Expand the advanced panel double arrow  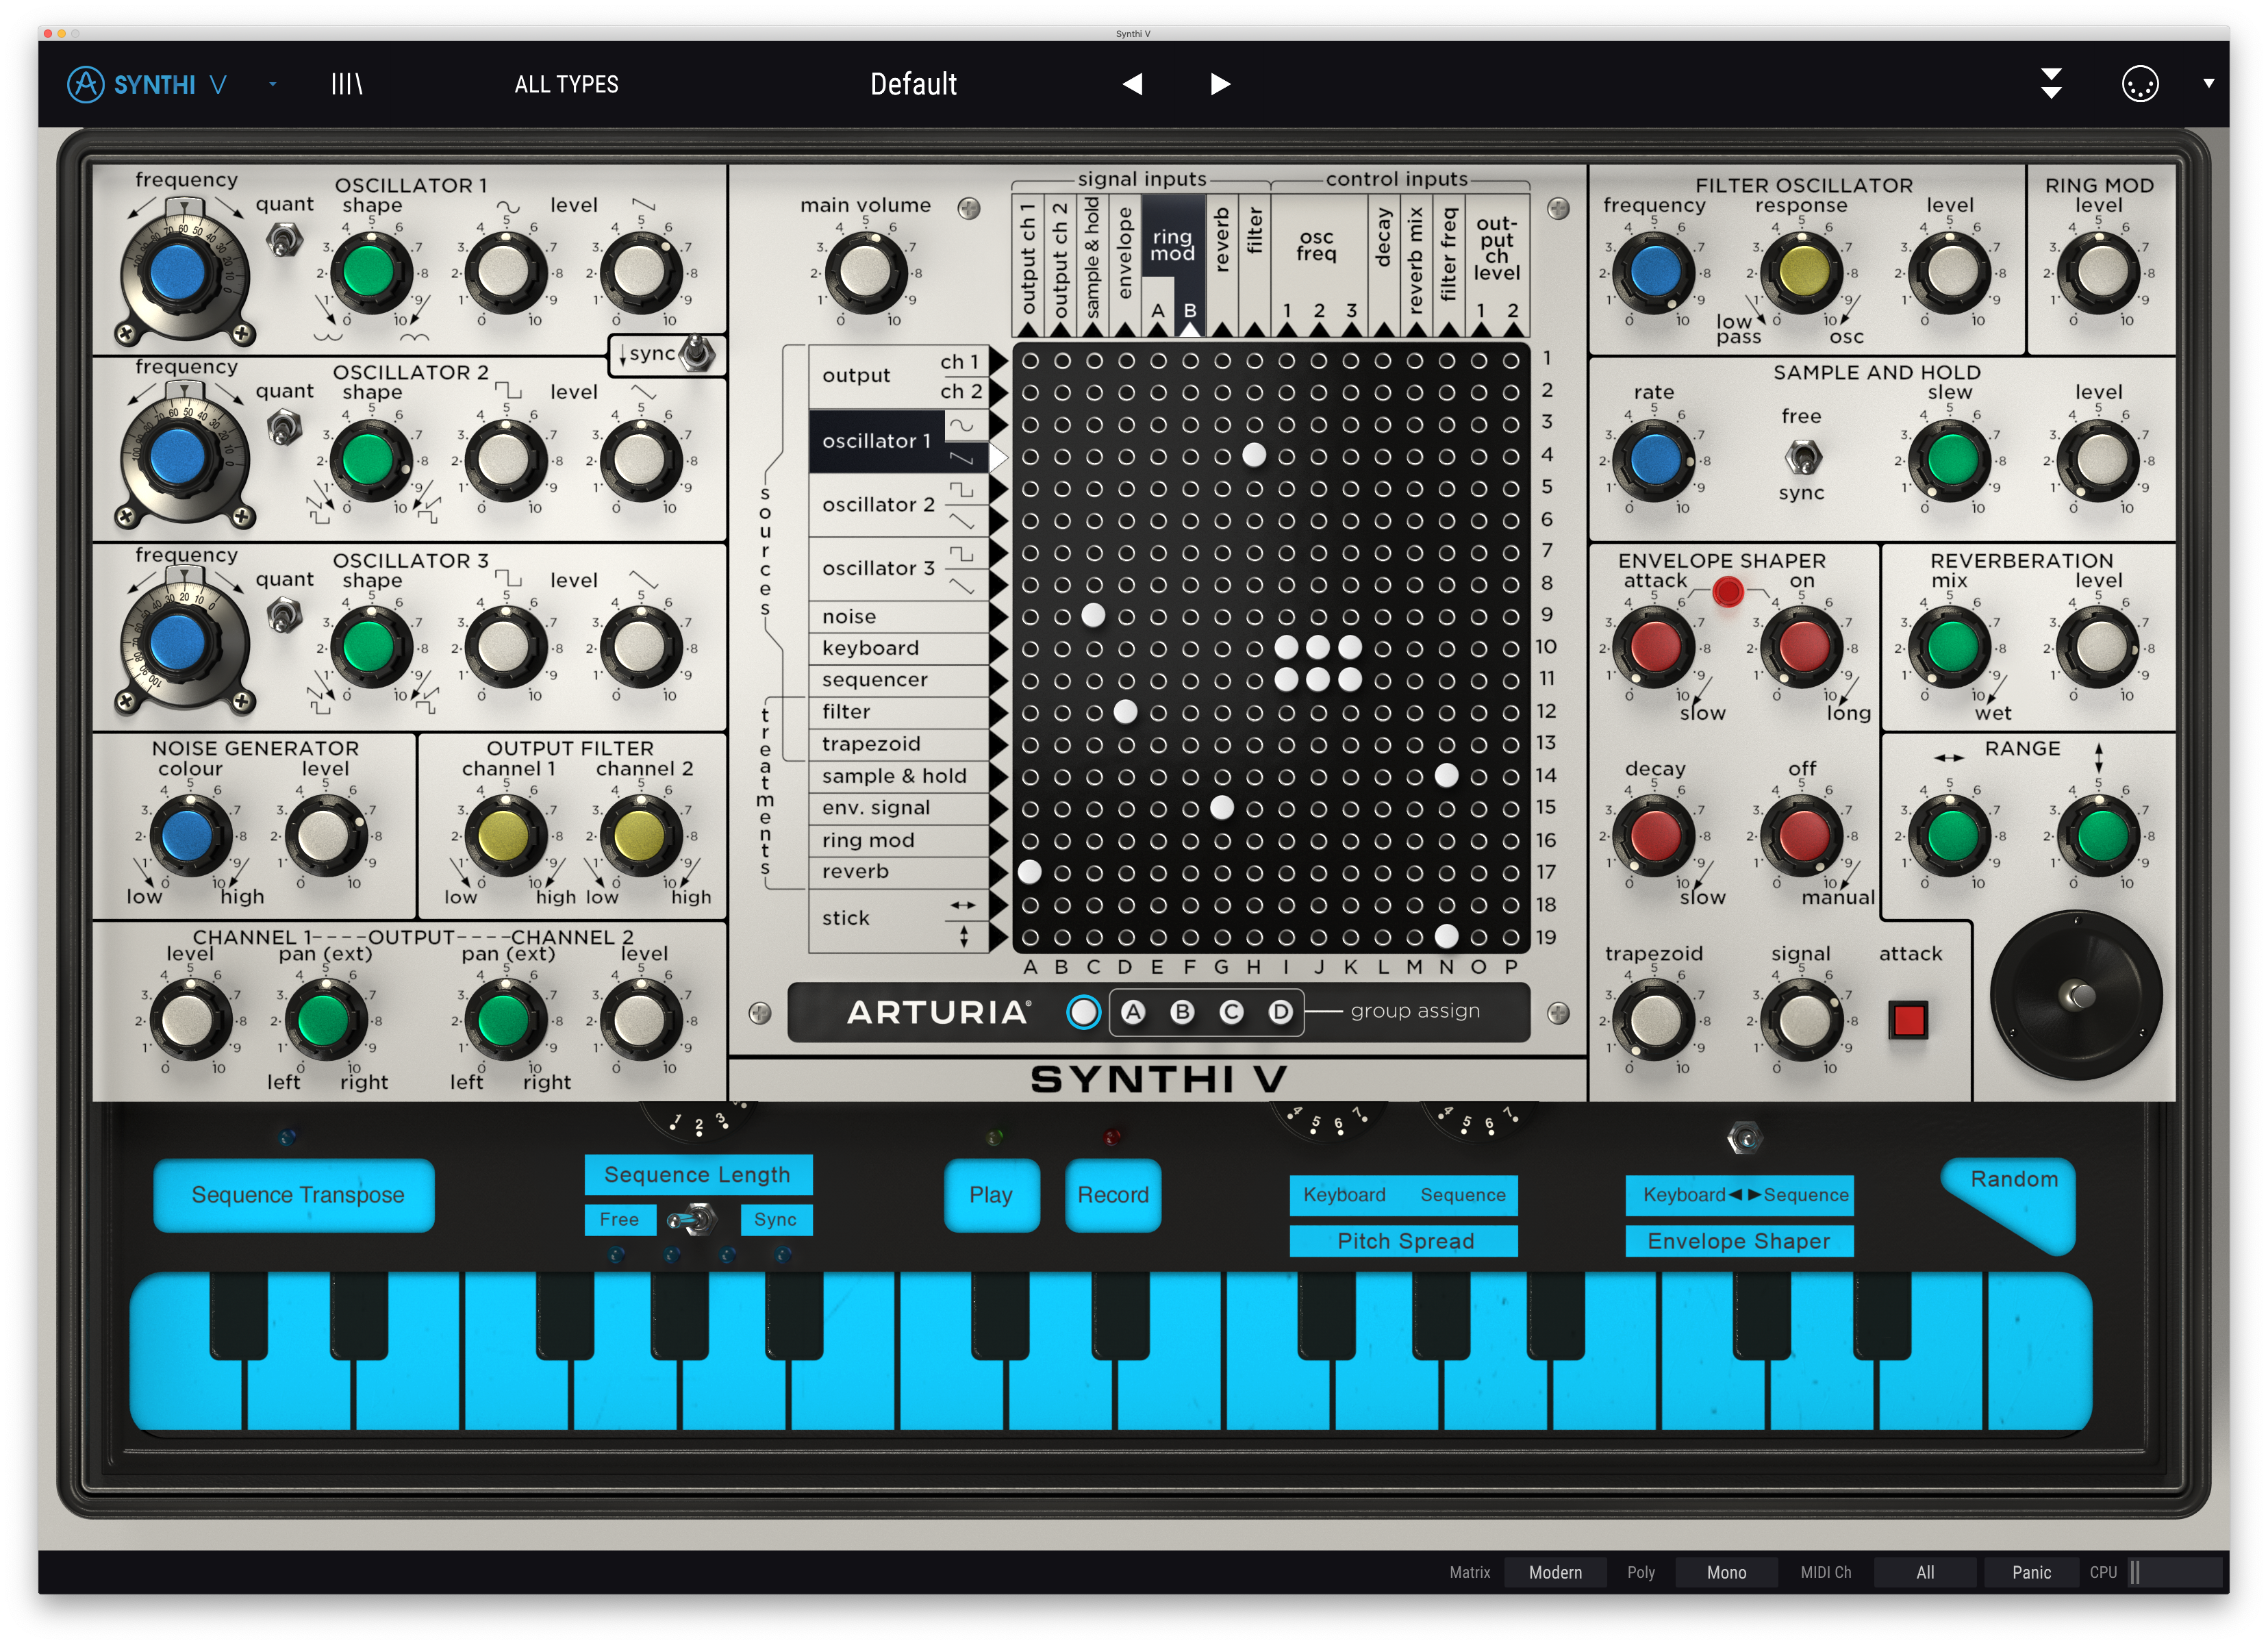(x=2050, y=84)
